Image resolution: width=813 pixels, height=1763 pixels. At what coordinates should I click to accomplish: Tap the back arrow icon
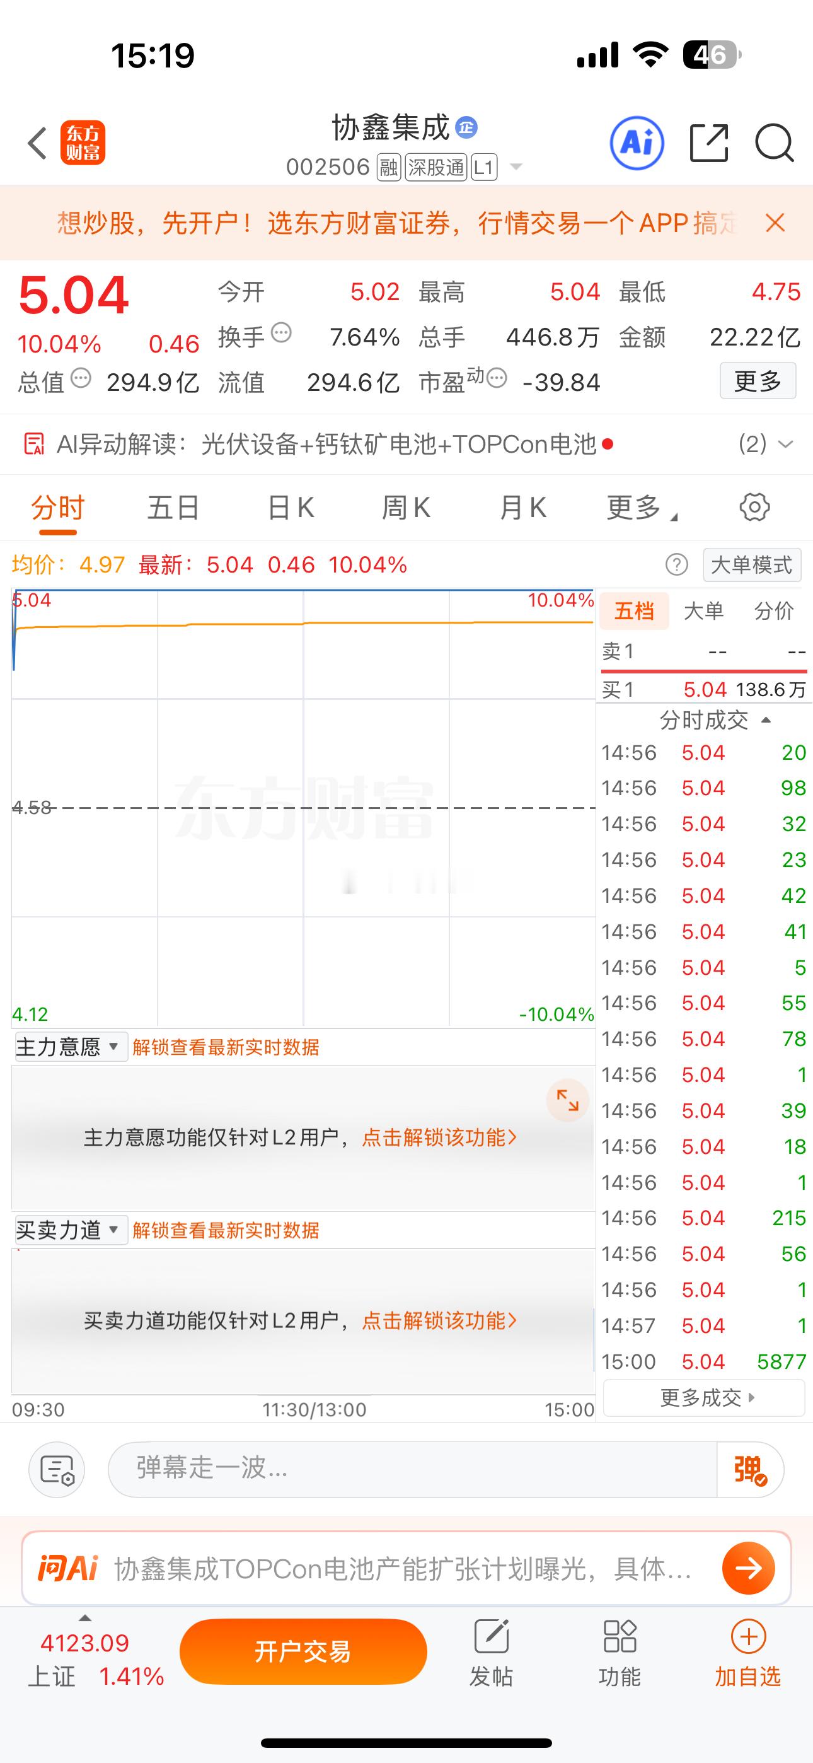tap(37, 143)
